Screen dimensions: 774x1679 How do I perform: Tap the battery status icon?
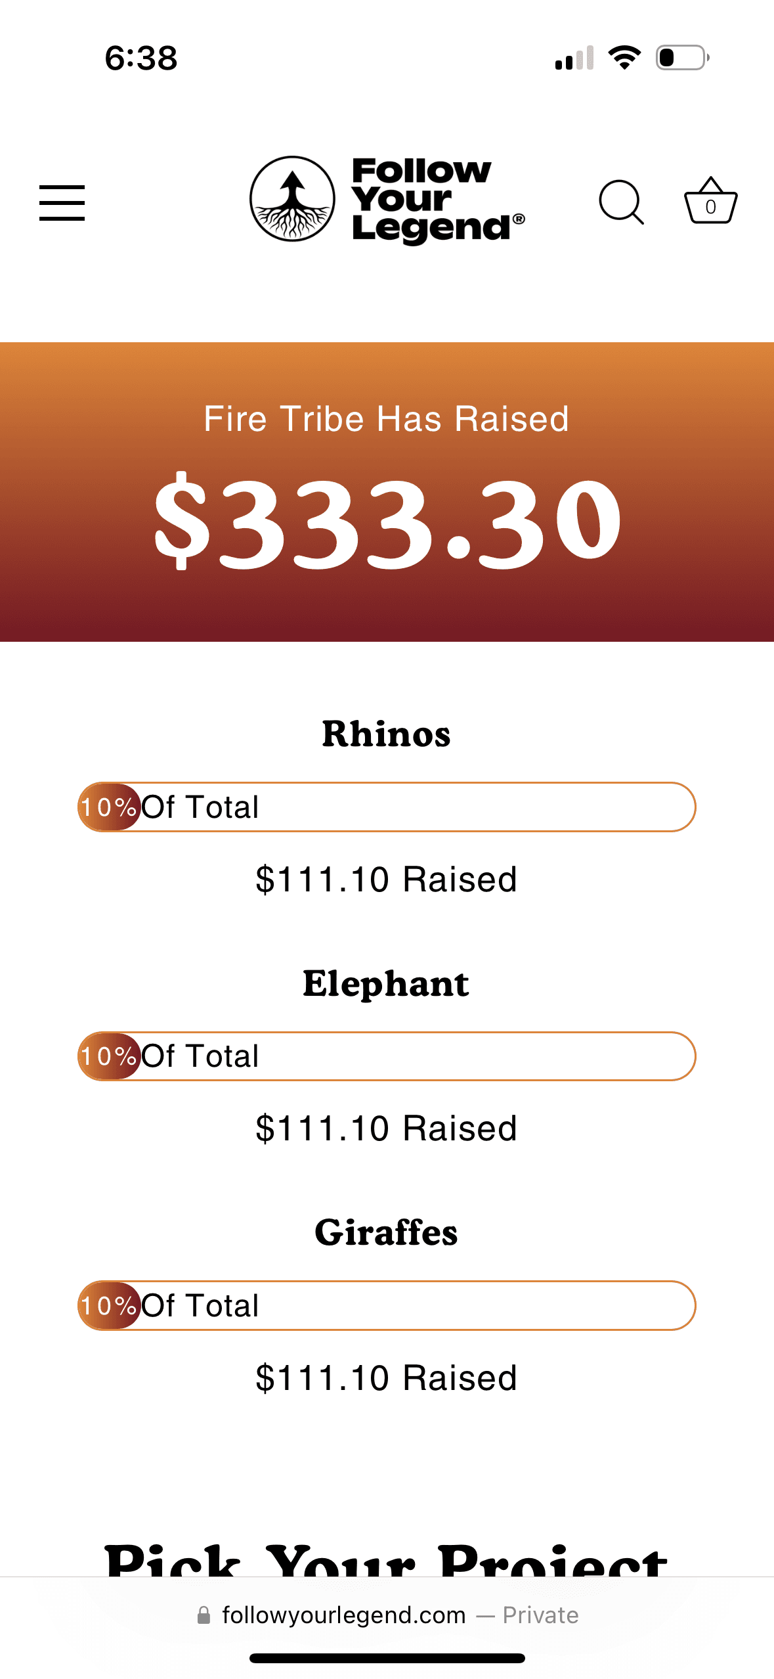[682, 58]
